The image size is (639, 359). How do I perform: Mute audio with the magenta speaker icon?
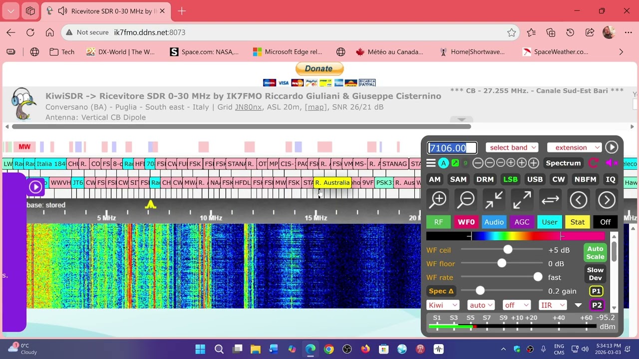coord(611,163)
